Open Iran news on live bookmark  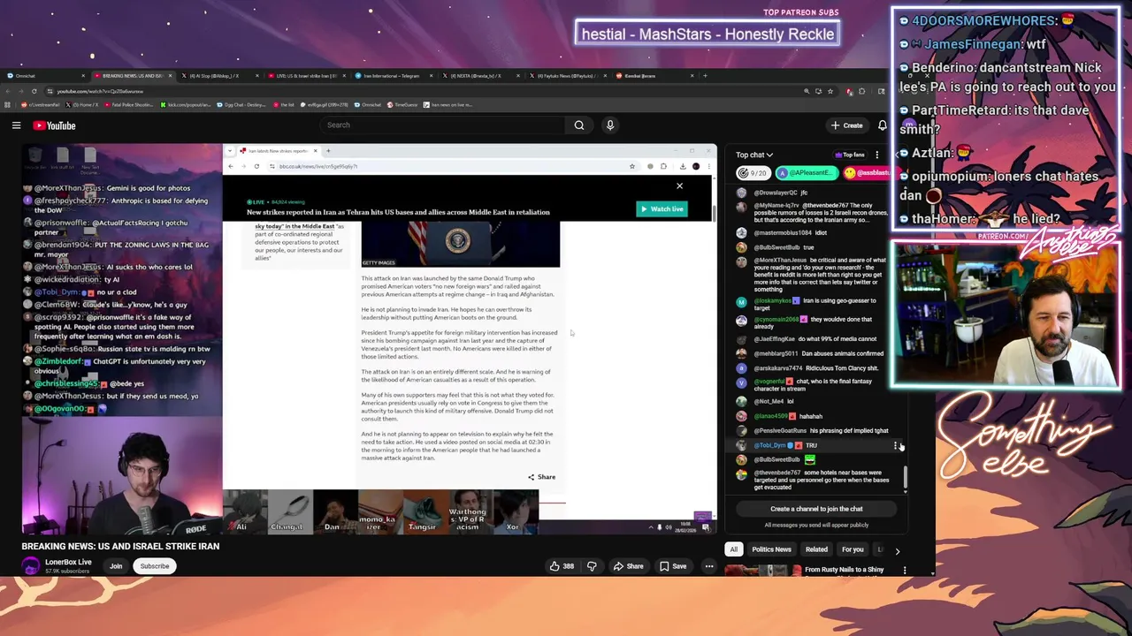click(448, 105)
